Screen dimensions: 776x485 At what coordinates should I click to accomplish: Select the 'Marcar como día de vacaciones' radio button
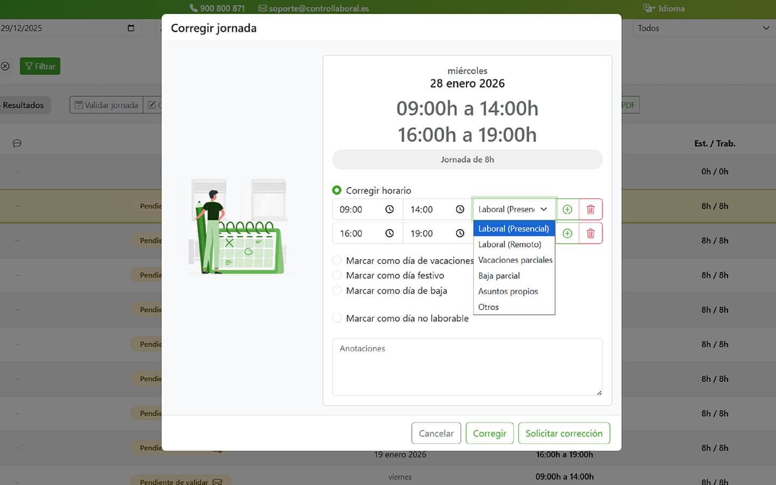pyautogui.click(x=337, y=260)
